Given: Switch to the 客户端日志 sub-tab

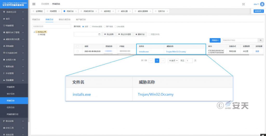Looking at the screenshot, I should [81, 20].
